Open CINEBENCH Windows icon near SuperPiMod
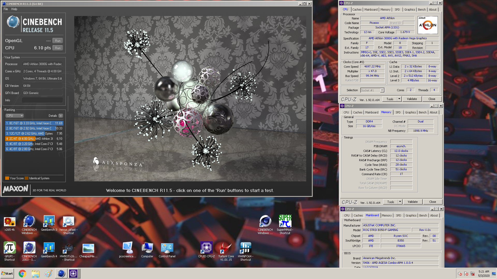 click(x=265, y=225)
